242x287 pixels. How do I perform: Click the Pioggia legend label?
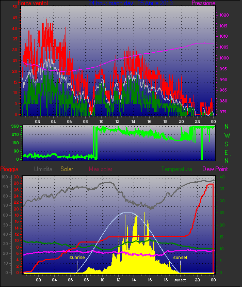(x=9, y=169)
